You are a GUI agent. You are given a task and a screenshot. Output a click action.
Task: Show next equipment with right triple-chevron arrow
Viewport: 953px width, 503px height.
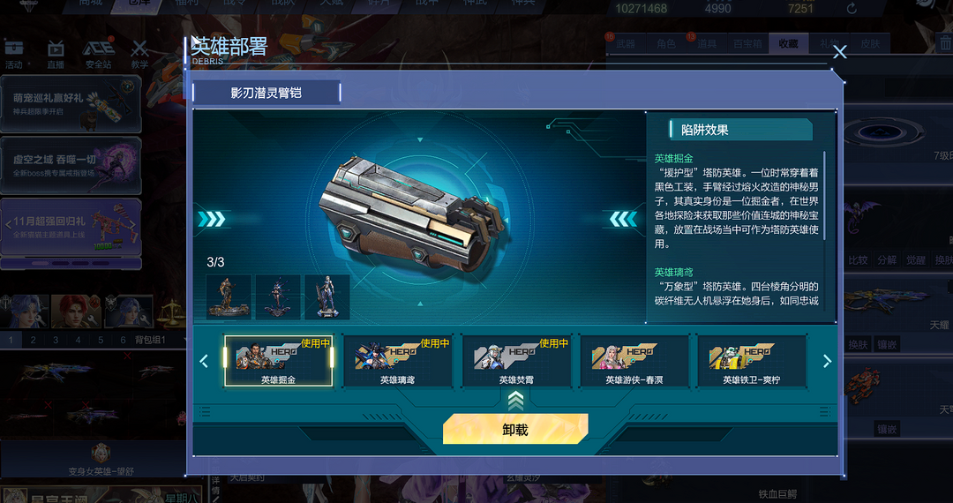211,219
